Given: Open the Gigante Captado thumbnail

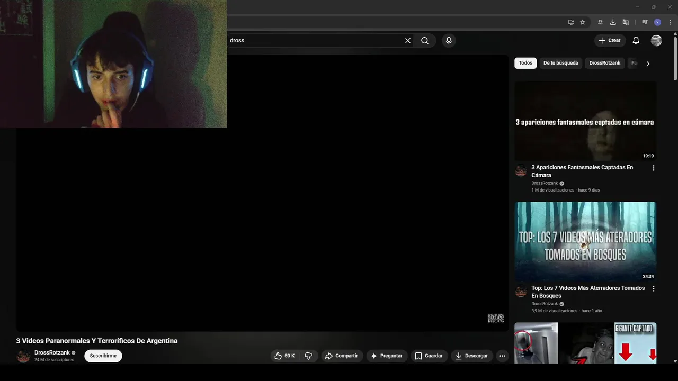Looking at the screenshot, I should [585, 343].
